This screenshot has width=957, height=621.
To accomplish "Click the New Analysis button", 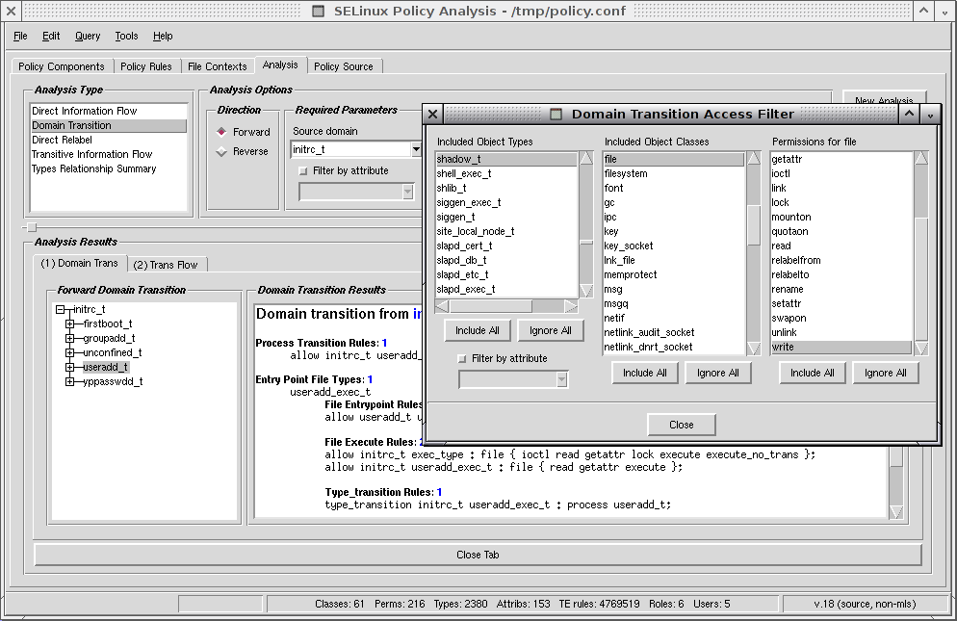I will 885,99.
